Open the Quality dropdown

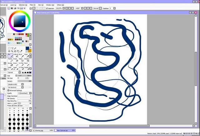pos(24,93)
